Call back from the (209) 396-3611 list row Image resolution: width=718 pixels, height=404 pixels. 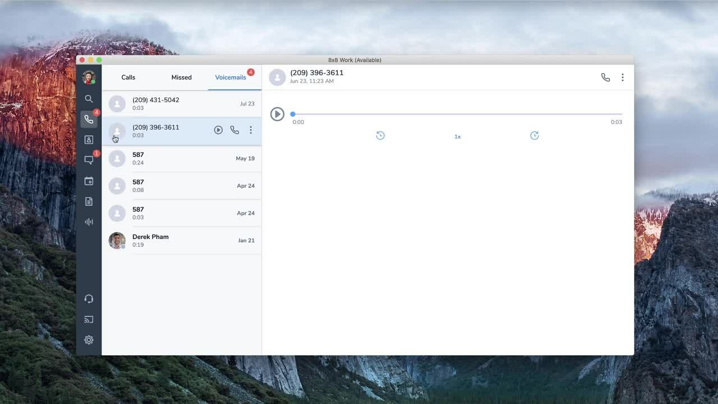[234, 130]
